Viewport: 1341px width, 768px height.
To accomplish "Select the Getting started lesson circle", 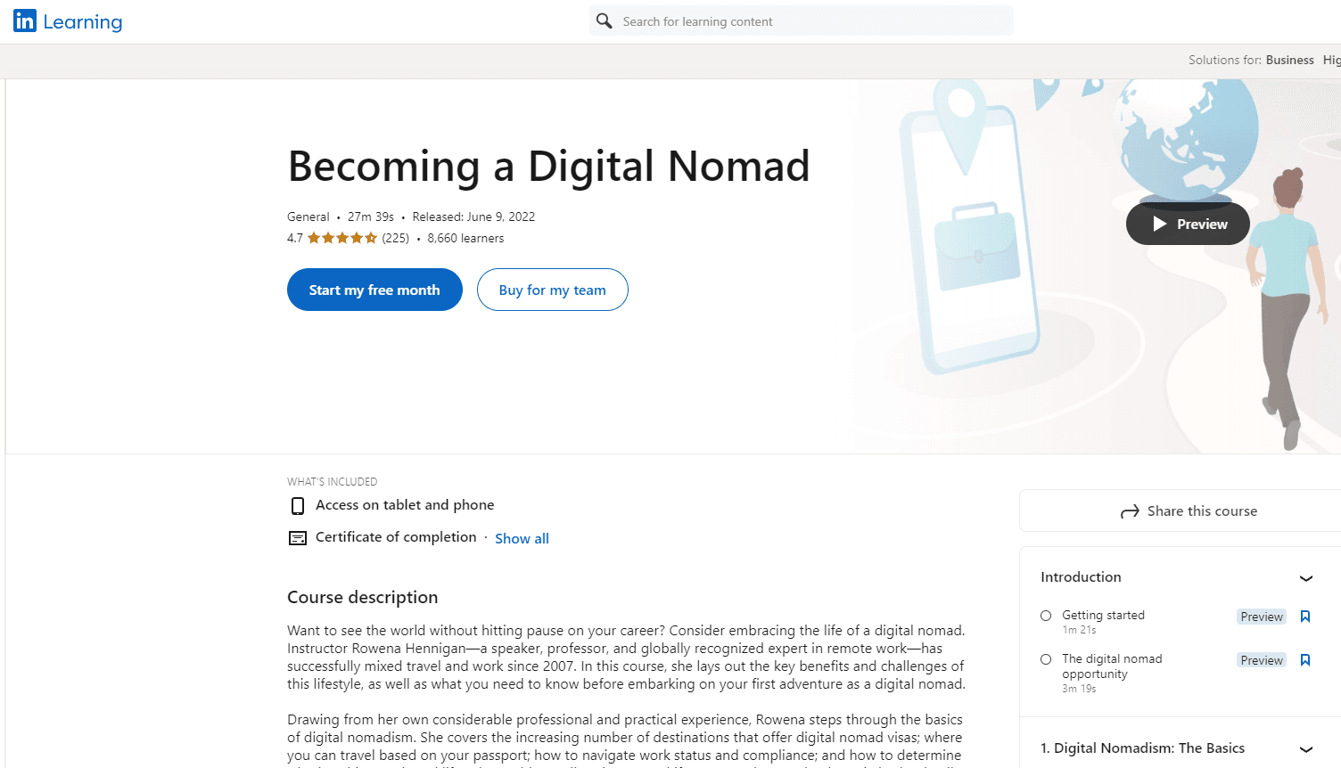I will [1046, 616].
